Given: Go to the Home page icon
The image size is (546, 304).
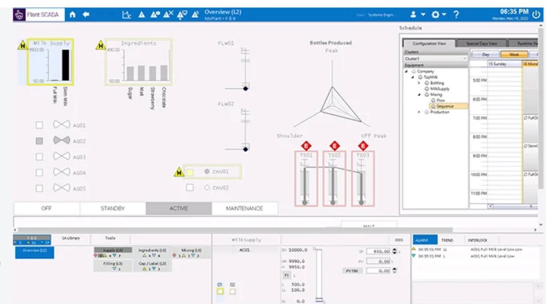Looking at the screenshot, I should pos(73,15).
